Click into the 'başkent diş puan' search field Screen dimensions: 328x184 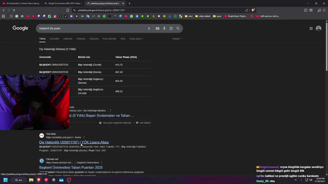click(x=92, y=28)
